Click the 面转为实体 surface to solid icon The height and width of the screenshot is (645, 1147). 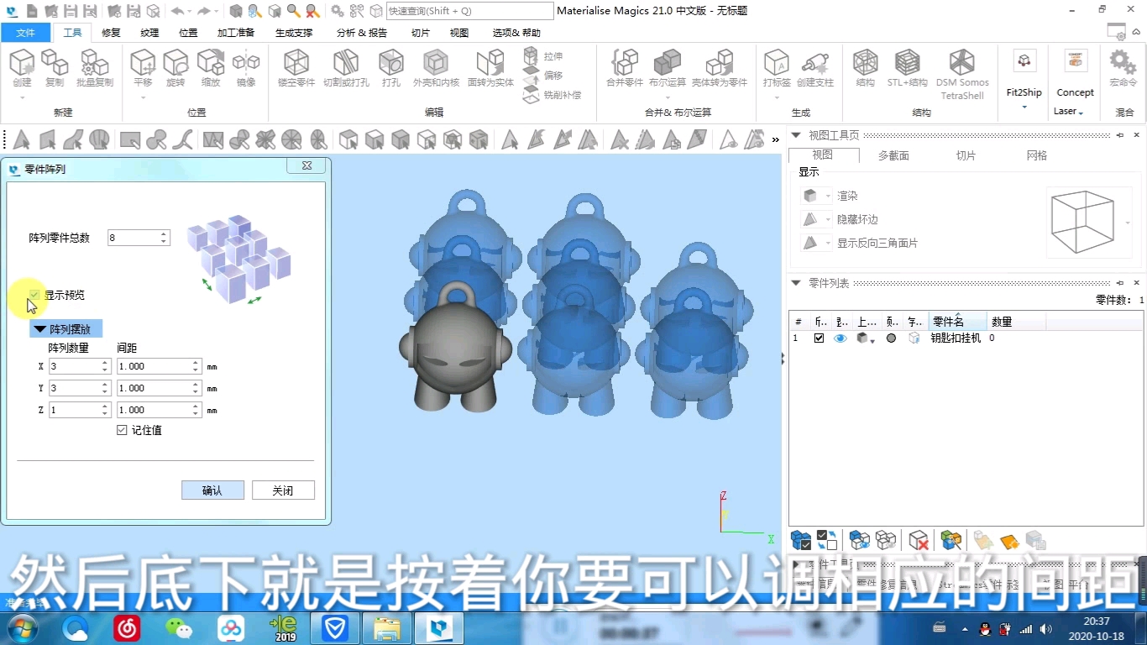pyautogui.click(x=490, y=68)
